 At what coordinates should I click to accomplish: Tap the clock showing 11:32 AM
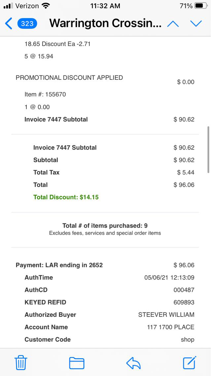click(x=105, y=6)
